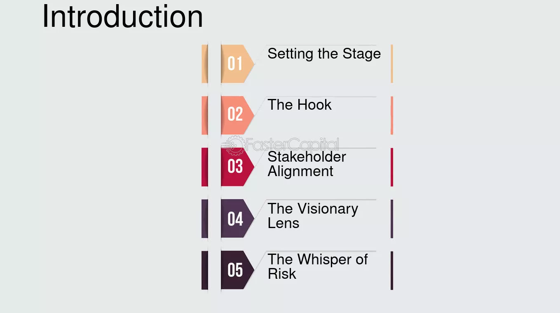560x313 pixels.
Task: Select the Setting the Stage label
Action: click(324, 54)
